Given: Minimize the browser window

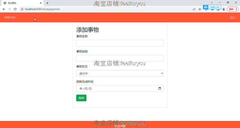Looking at the screenshot, I should click(220, 3).
